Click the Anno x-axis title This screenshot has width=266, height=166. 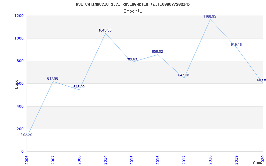[258, 163]
